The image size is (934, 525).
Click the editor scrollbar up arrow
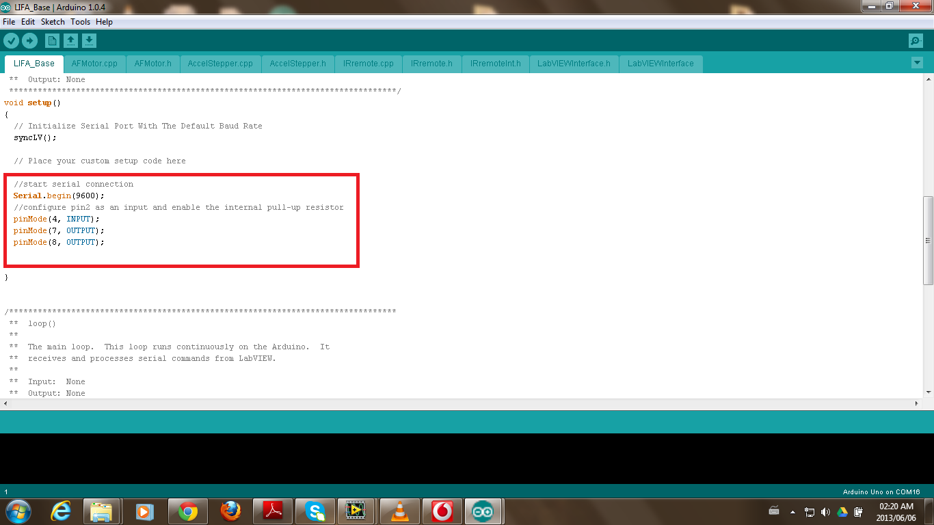[x=928, y=79]
